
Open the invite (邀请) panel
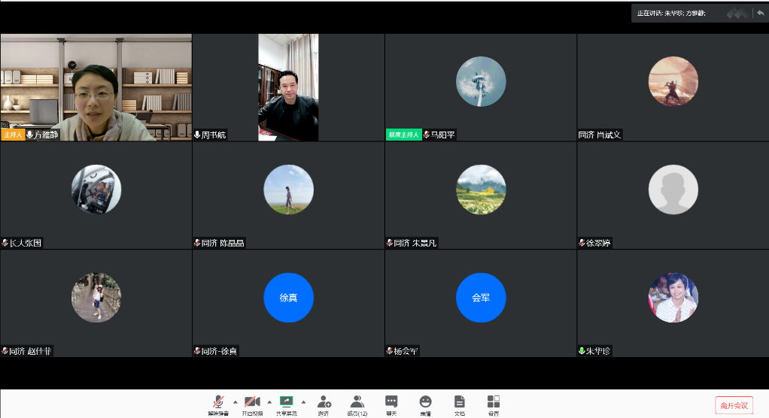pyautogui.click(x=324, y=404)
